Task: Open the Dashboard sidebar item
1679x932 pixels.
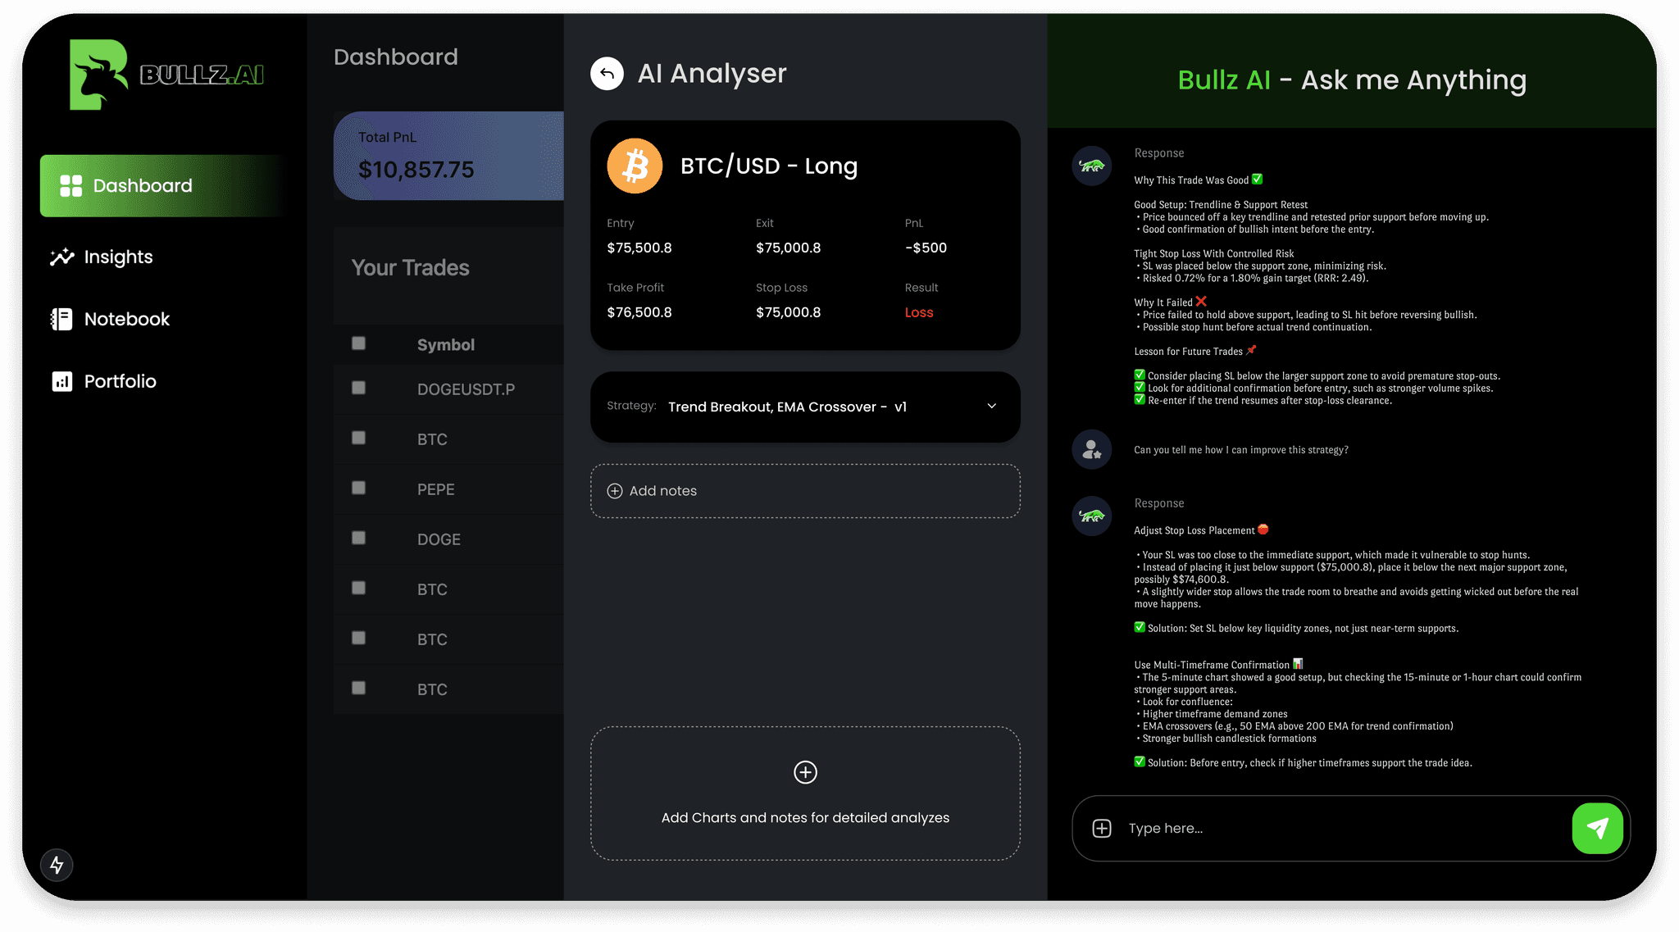Action: pos(162,186)
